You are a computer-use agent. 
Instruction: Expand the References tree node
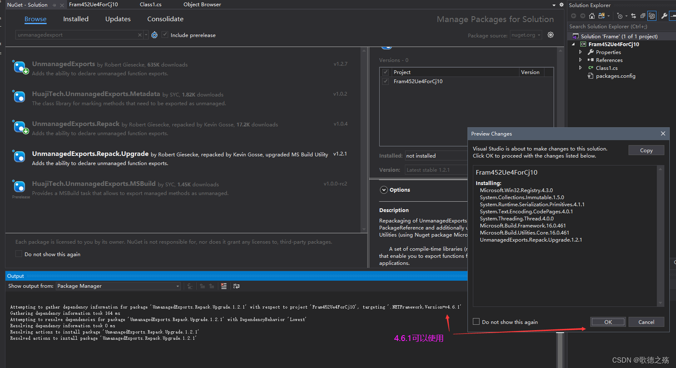coord(581,60)
